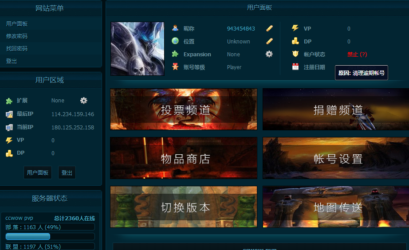Image resolution: width=409 pixels, height=250 pixels.
Task: Click the red 禁止 (?) account status link
Action: point(357,55)
